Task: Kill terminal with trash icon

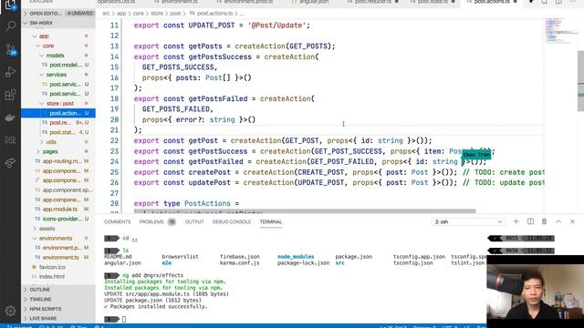Action: 544,221
